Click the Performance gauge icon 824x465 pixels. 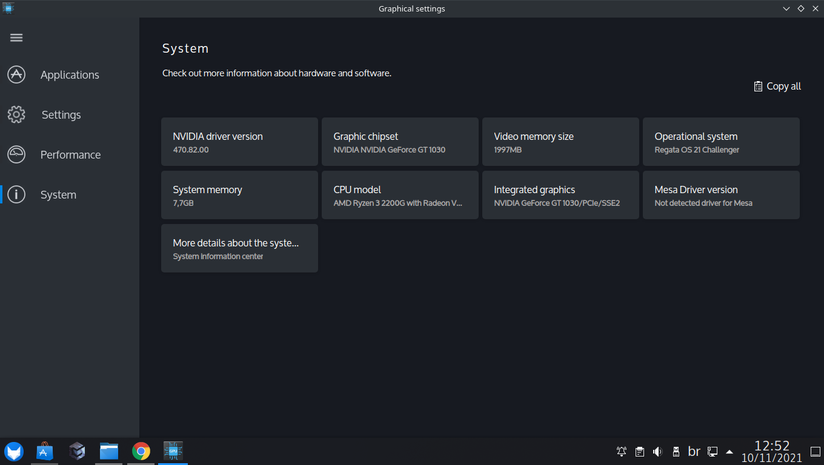click(x=16, y=155)
